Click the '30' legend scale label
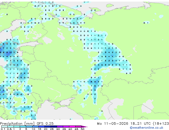Image resolution: width=169 pixels, height=130 pixels. coord(58,129)
